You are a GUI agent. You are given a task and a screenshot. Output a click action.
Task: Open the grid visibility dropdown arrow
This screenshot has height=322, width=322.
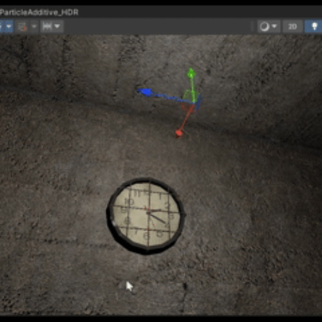(8, 26)
